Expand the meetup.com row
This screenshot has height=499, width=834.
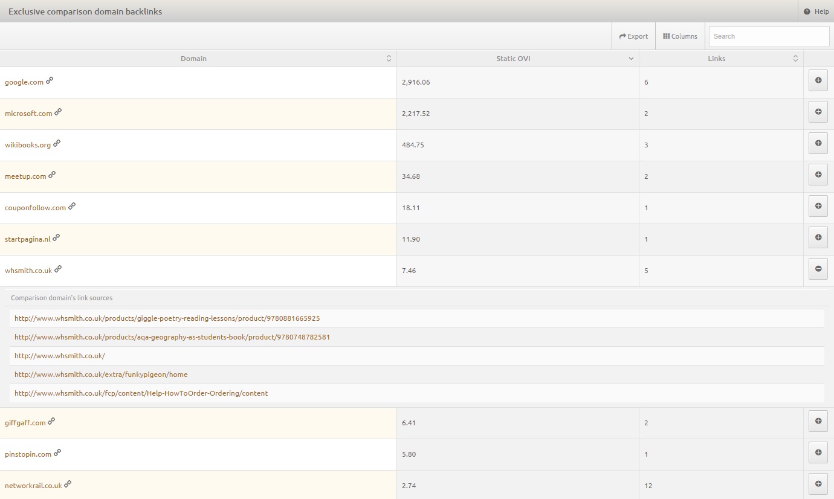click(x=818, y=175)
